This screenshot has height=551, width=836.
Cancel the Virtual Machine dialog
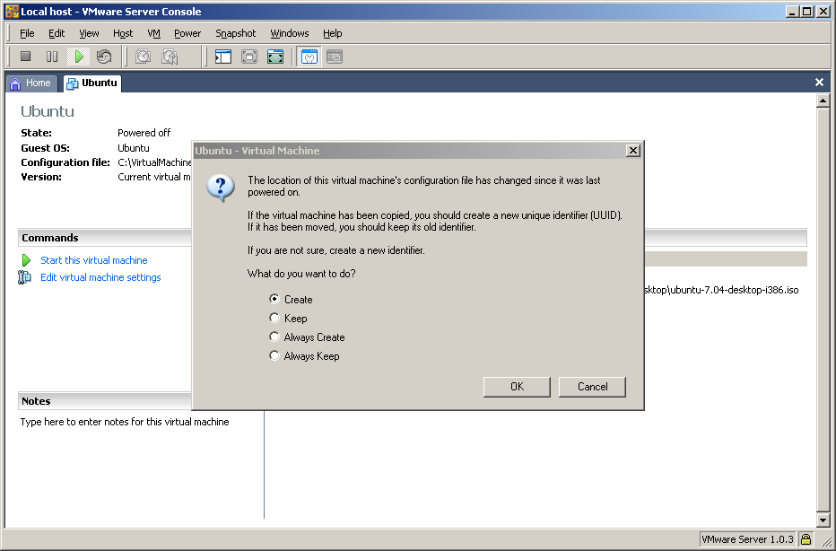(x=592, y=387)
